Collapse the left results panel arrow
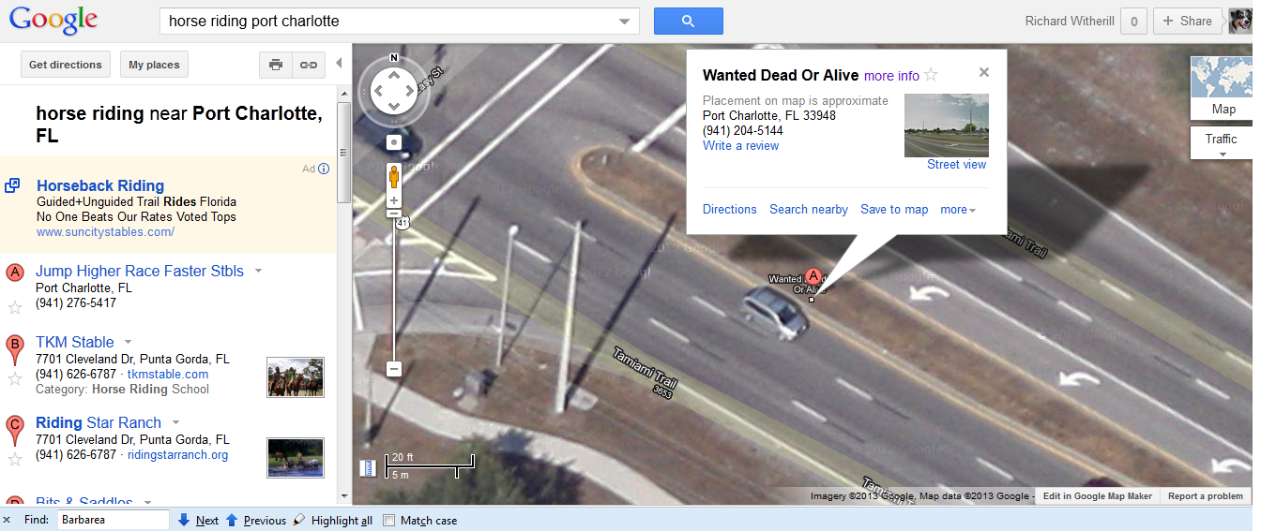1276x531 pixels. click(x=339, y=64)
